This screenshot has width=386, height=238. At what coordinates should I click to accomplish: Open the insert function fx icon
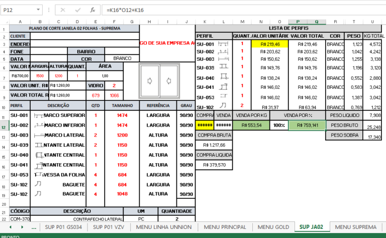(x=92, y=10)
